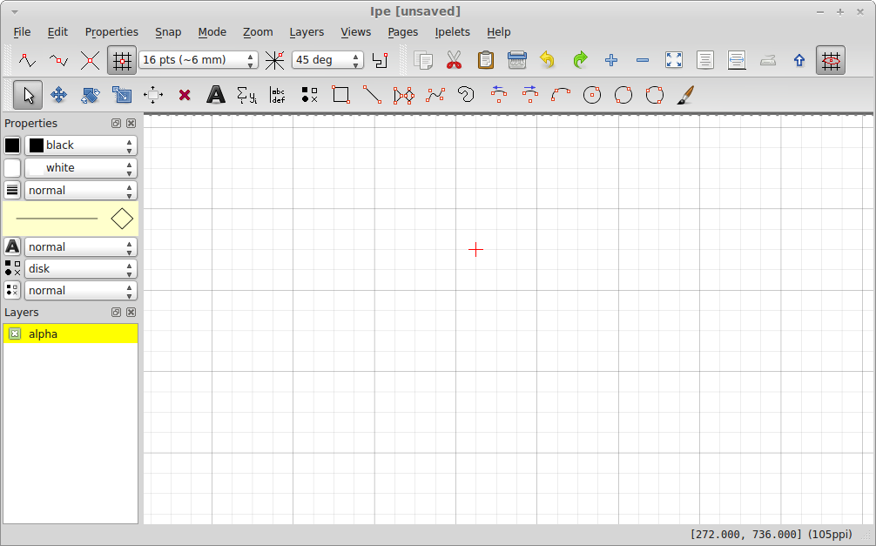876x546 pixels.
Task: Select the rotate tool
Action: pos(90,94)
